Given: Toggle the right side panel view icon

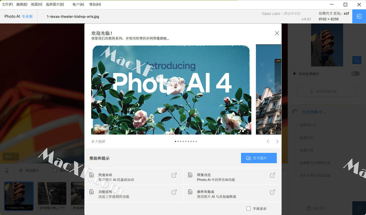Looking at the screenshot, I should (x=359, y=16).
